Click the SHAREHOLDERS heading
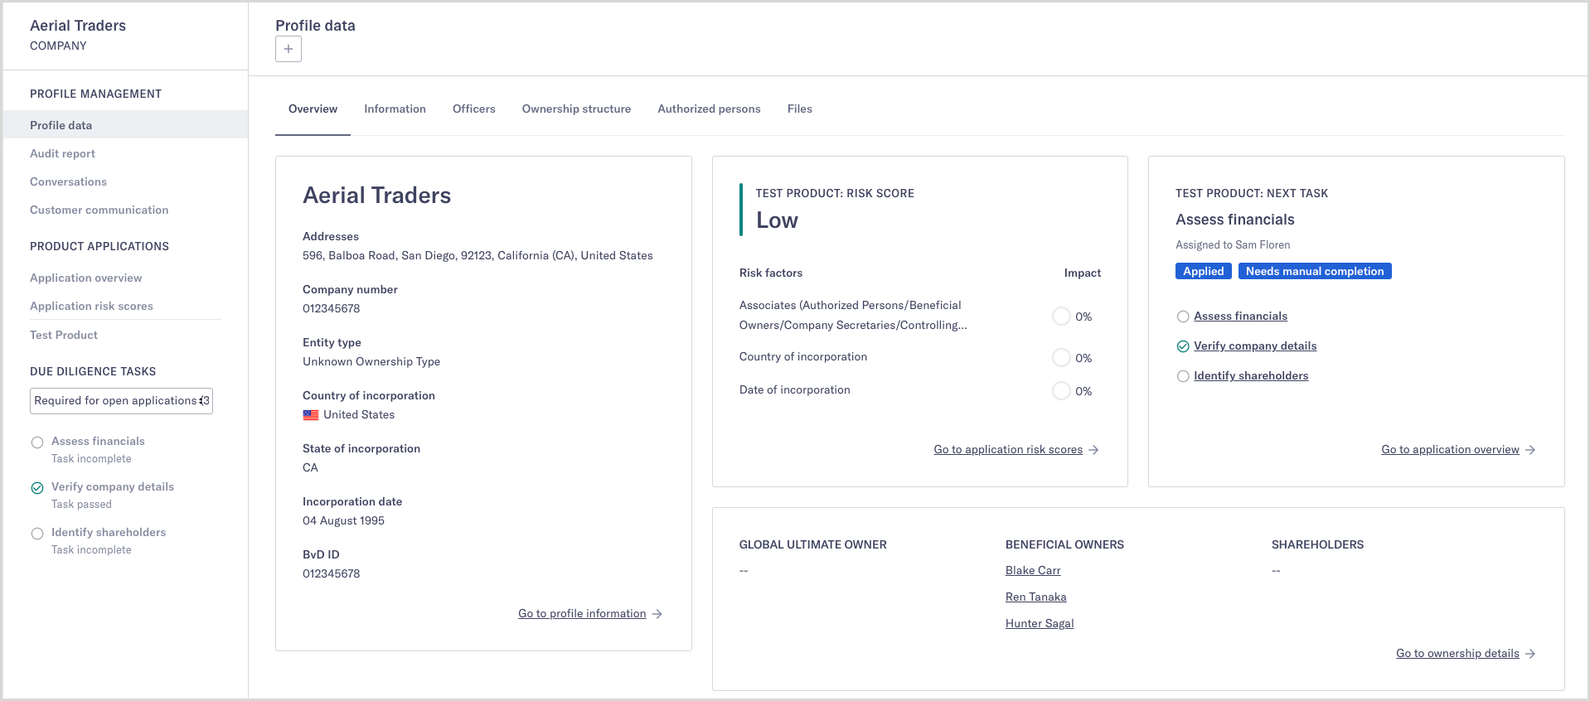This screenshot has height=701, width=1590. pos(1317,544)
